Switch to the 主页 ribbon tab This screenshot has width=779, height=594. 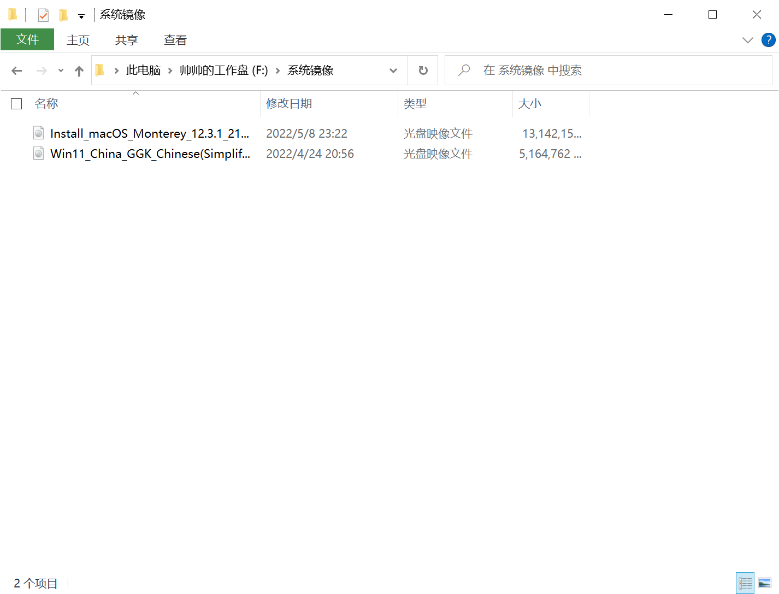pos(78,40)
